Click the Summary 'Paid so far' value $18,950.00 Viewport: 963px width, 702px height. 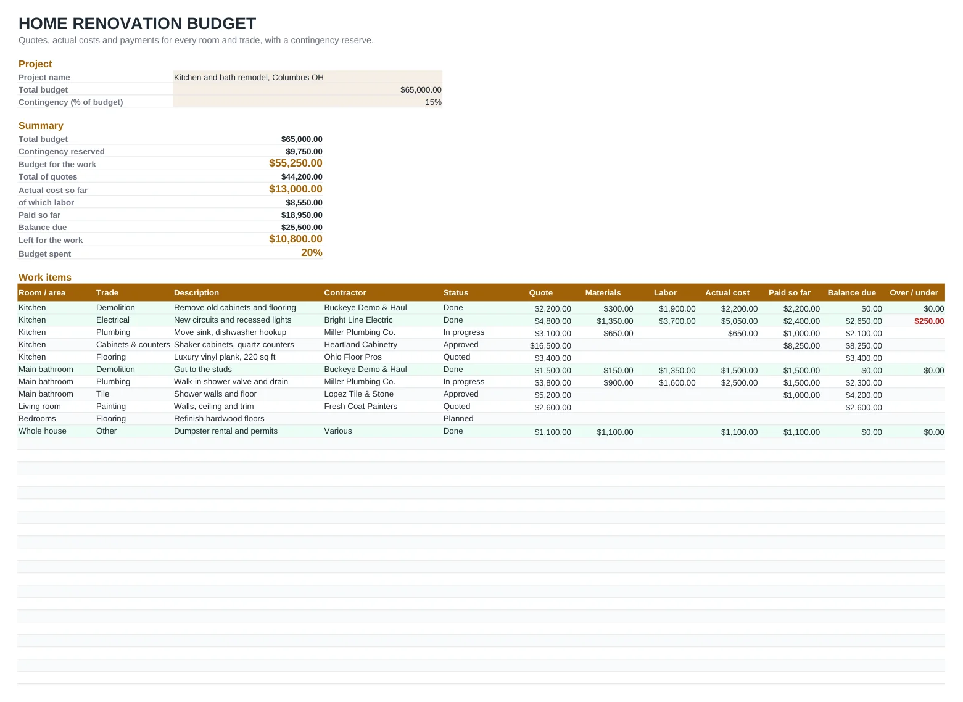pos(302,215)
